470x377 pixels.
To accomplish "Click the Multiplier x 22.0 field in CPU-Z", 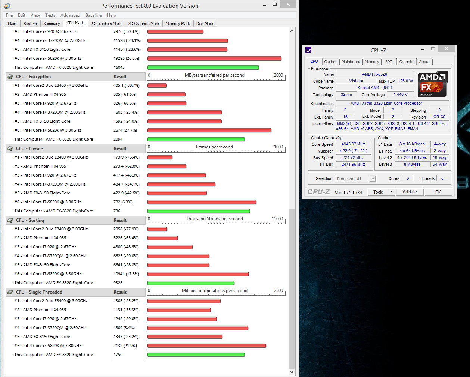I will (353, 151).
